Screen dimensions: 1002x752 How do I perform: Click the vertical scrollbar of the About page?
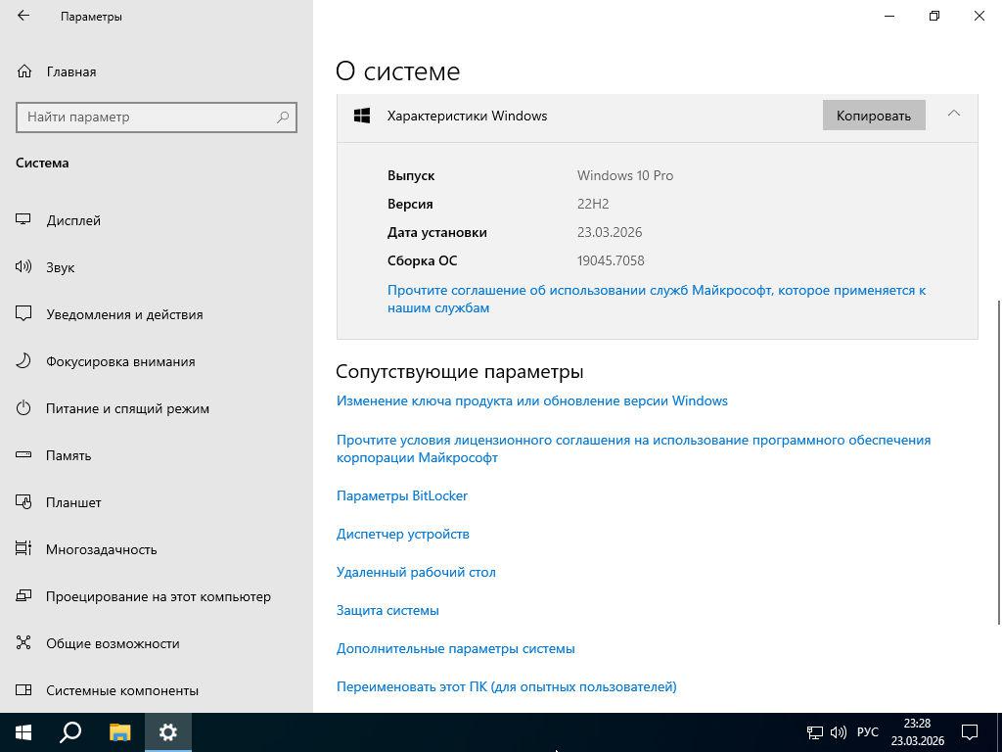coord(998,460)
